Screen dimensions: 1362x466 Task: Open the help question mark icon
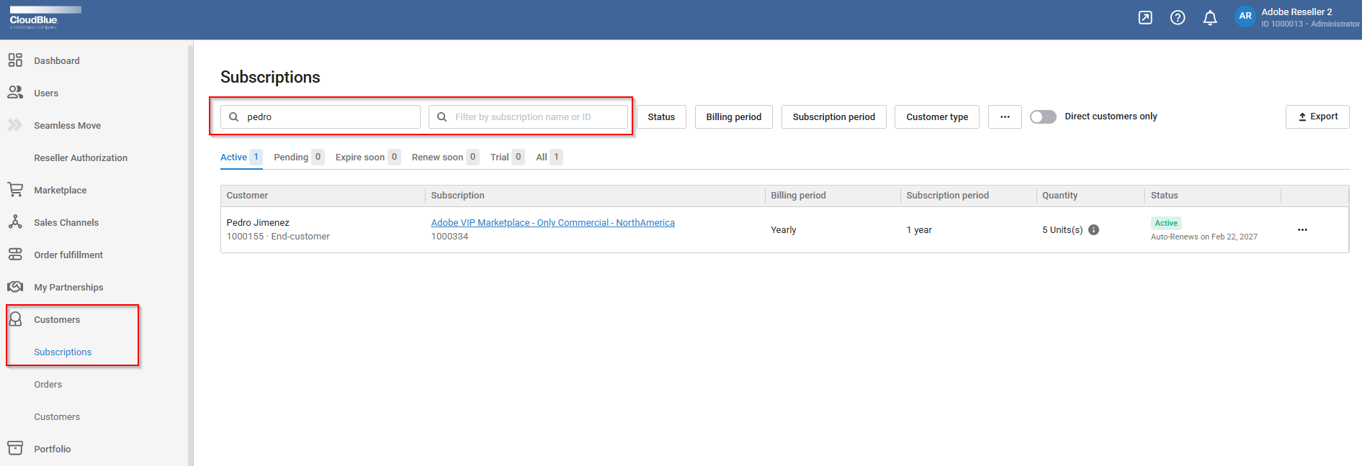pyautogui.click(x=1178, y=18)
